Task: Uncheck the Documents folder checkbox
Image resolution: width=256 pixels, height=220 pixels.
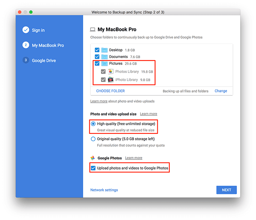Action: [97, 56]
